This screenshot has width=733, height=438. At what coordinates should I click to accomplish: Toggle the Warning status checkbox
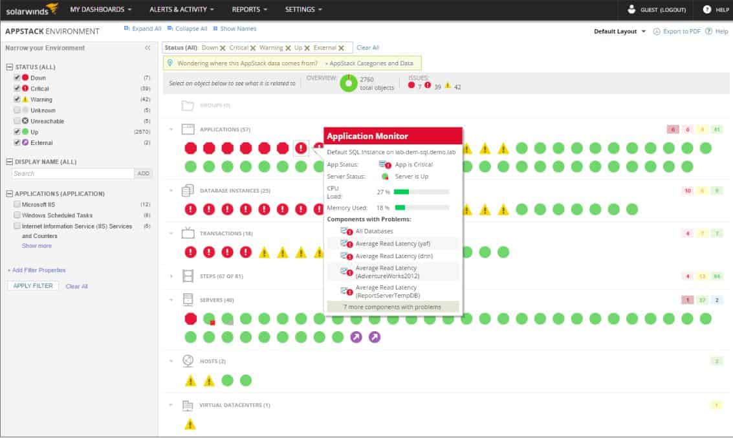point(17,99)
